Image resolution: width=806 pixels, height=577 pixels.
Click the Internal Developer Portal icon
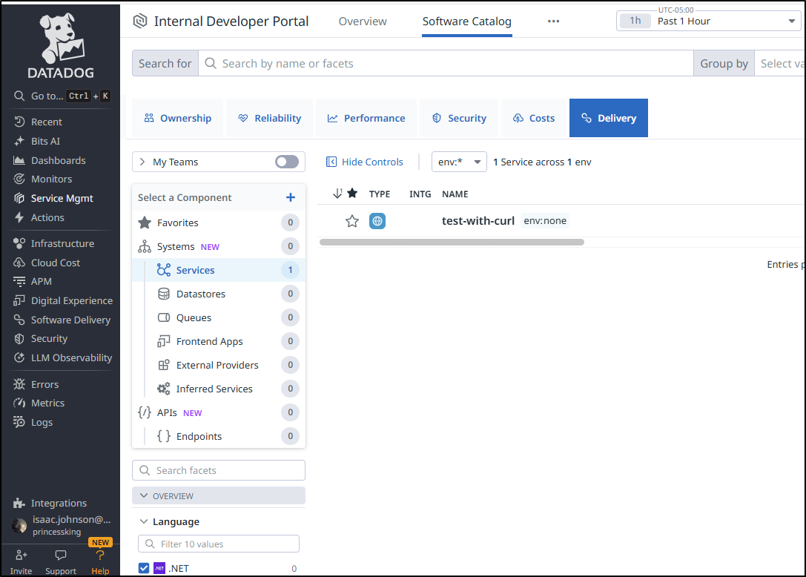pyautogui.click(x=140, y=21)
